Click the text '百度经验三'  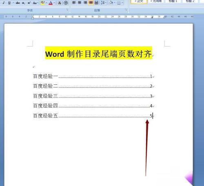point(45,96)
